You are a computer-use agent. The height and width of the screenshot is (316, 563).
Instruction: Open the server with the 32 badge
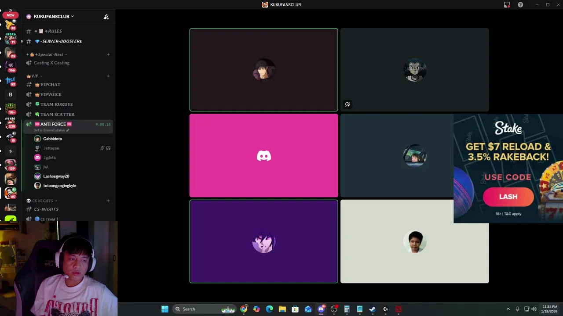[x=10, y=25]
